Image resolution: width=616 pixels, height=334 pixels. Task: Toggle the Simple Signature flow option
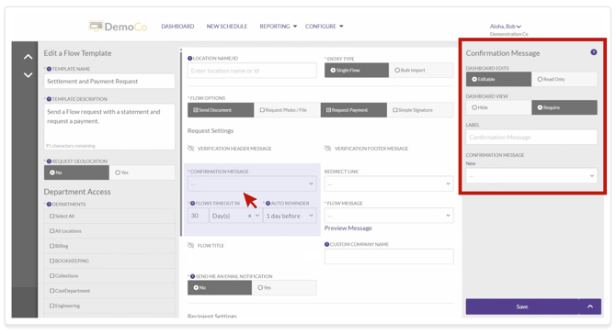coord(420,110)
